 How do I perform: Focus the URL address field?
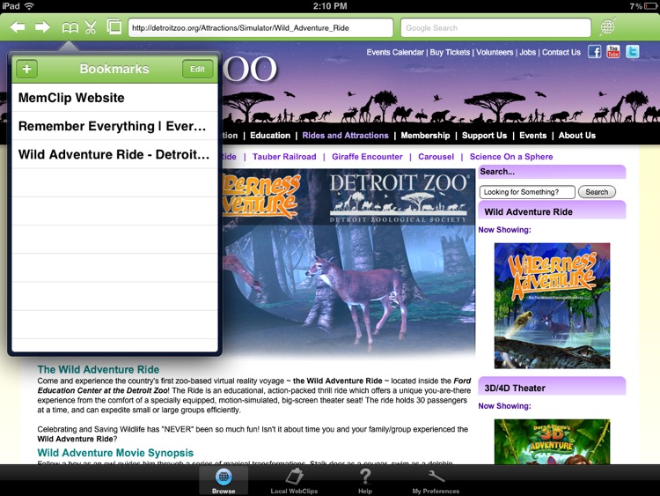(x=260, y=28)
